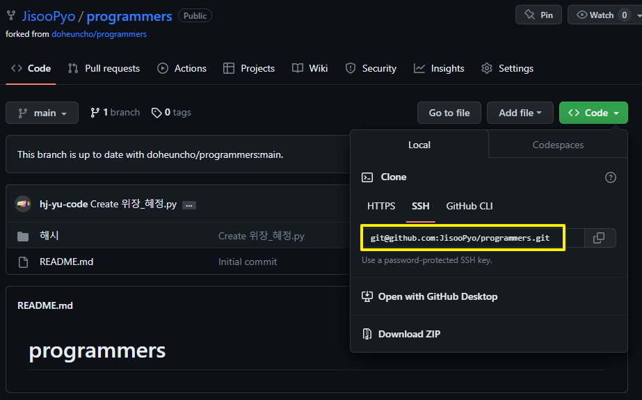This screenshot has height=400, width=642.
Task: Switch to the Codespaces tab
Action: click(558, 145)
